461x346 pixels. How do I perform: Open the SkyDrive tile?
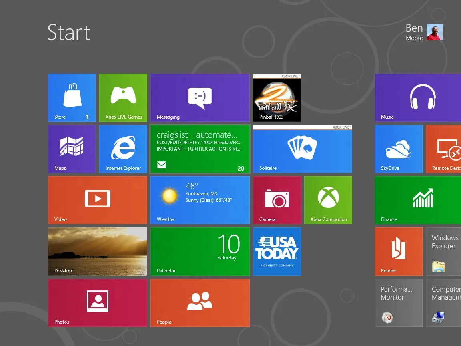pos(399,149)
